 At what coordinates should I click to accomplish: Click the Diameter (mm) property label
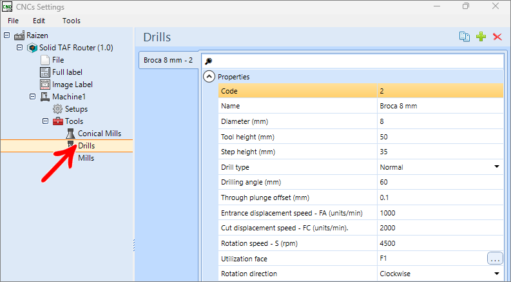click(x=244, y=121)
